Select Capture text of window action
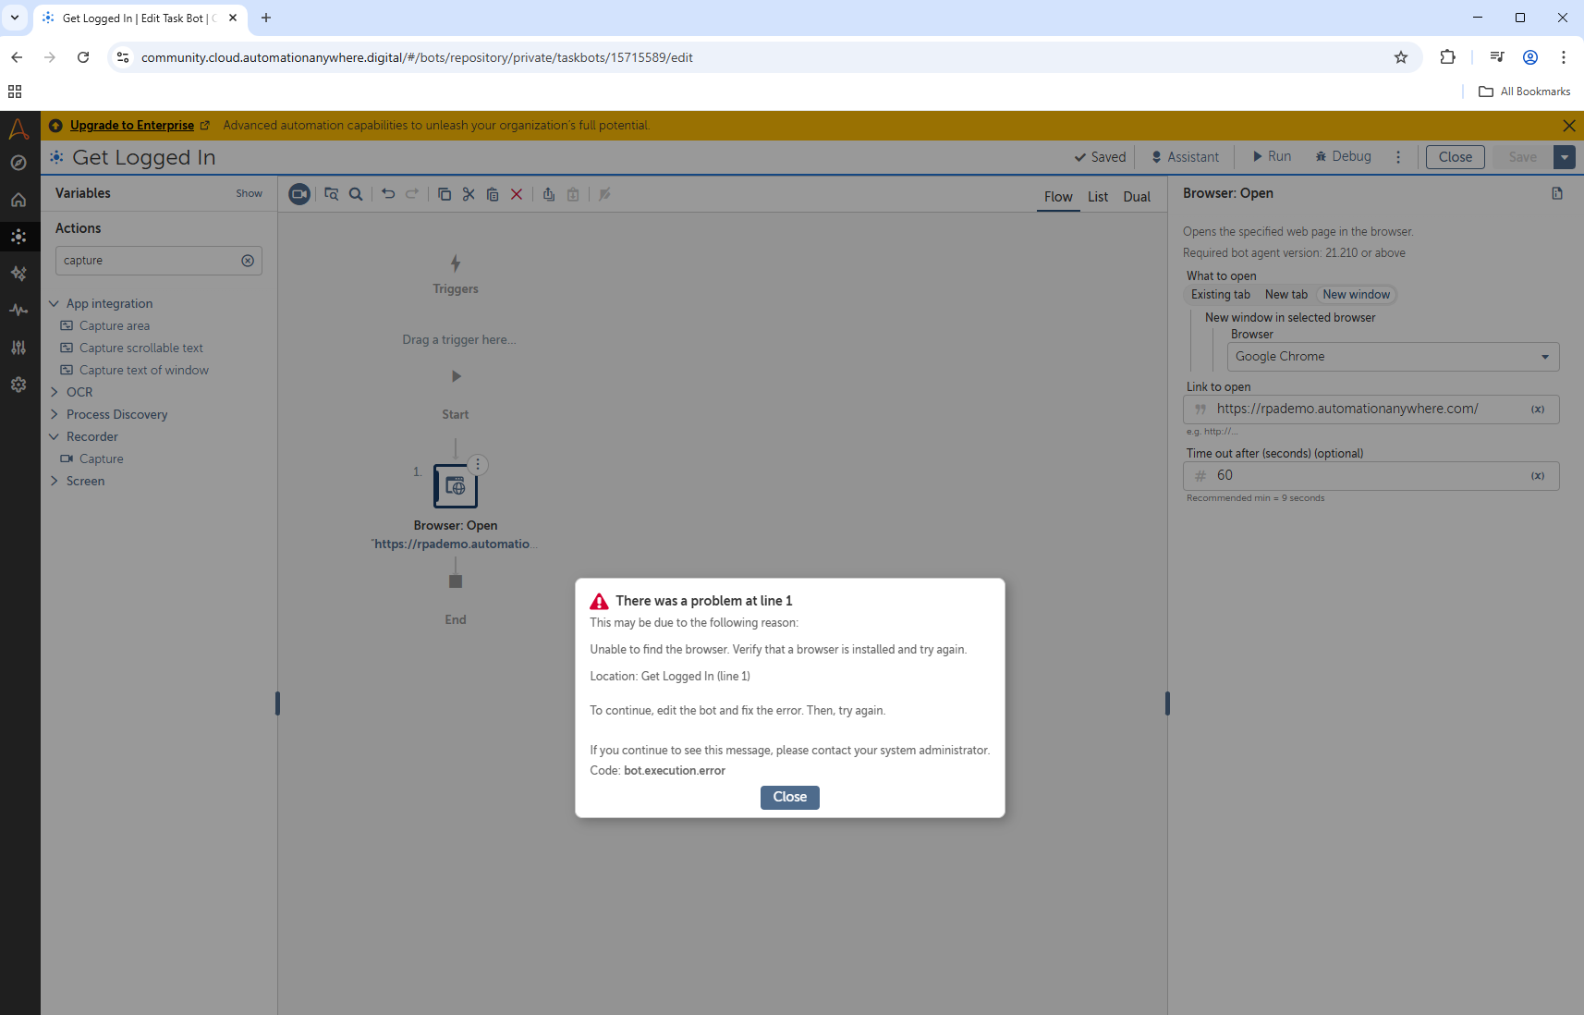The width and height of the screenshot is (1584, 1015). 144,370
